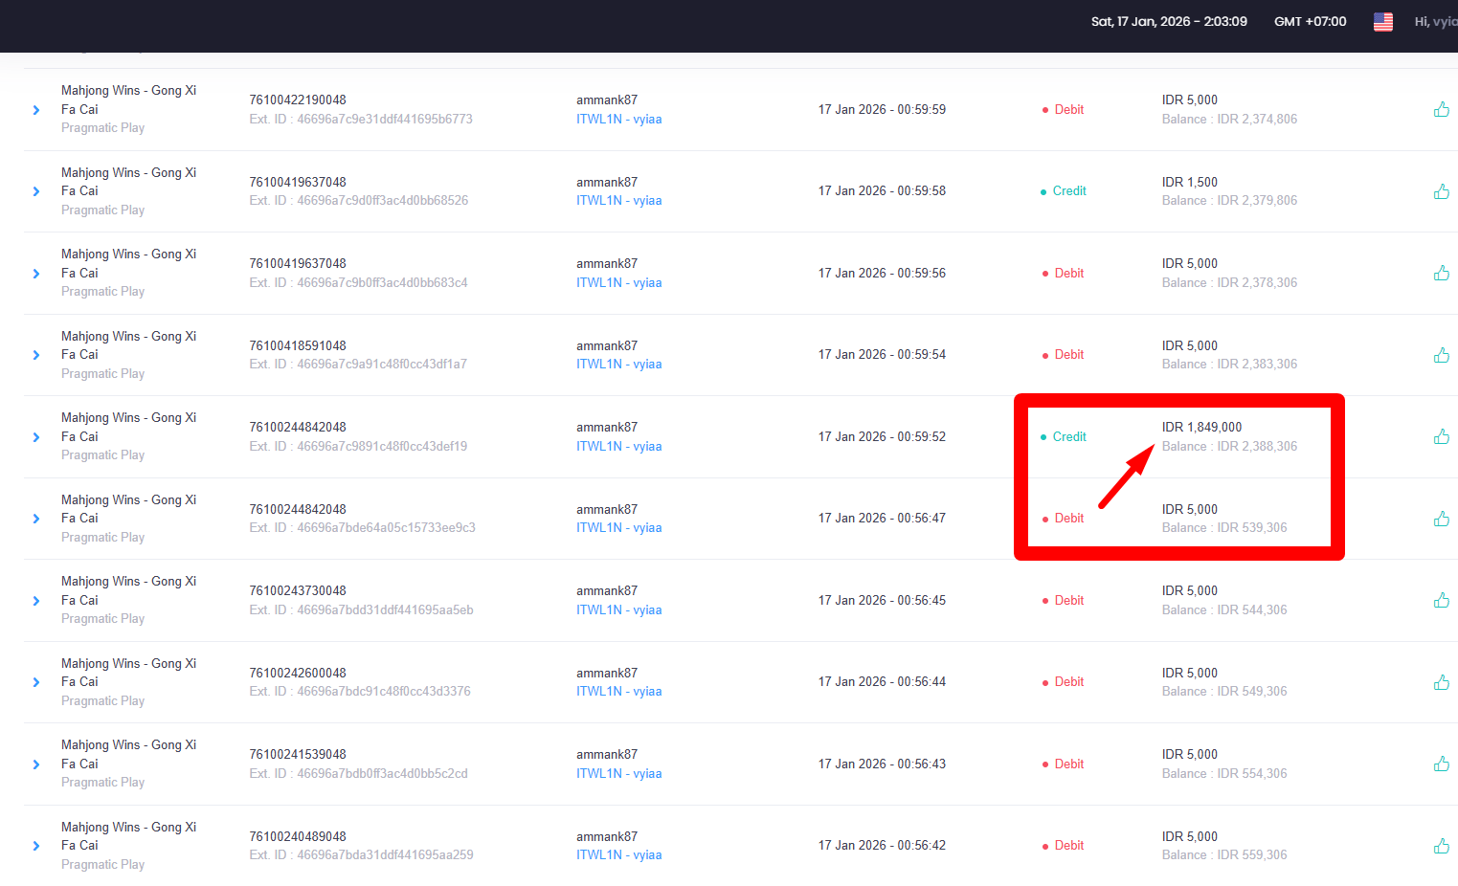1458x886 pixels.
Task: Expand row of transaction 76100240489048
Action: click(36, 846)
